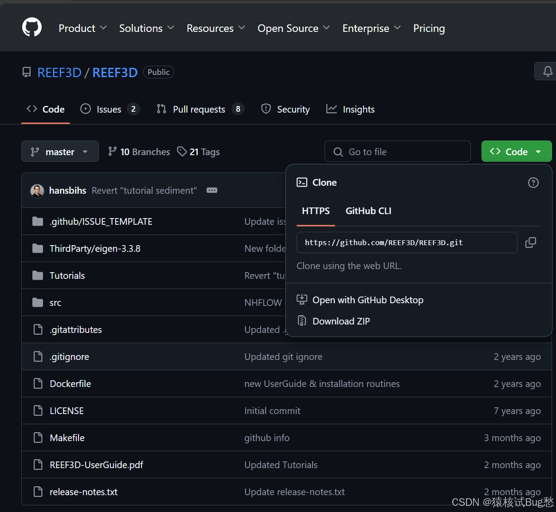Open "Updated git ignore" commit message
The height and width of the screenshot is (512, 556).
coord(283,356)
